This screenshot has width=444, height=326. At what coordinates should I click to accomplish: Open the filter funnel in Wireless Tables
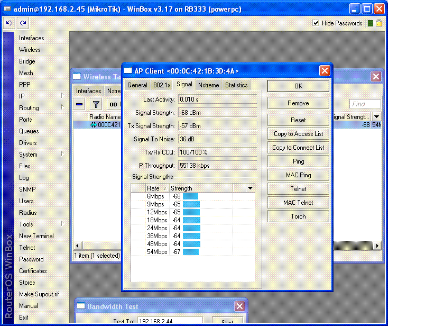(x=96, y=104)
